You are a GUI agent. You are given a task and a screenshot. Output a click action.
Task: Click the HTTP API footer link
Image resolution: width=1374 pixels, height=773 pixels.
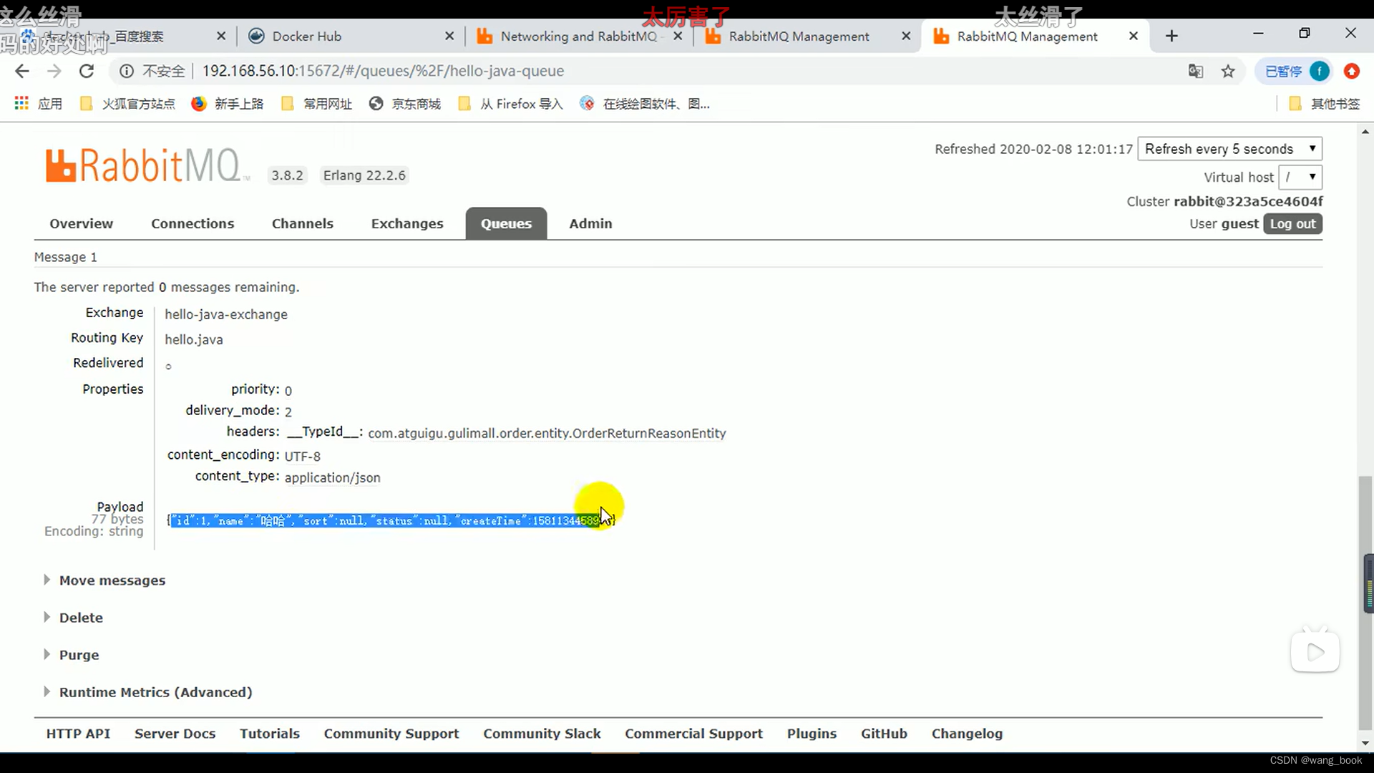tap(78, 732)
